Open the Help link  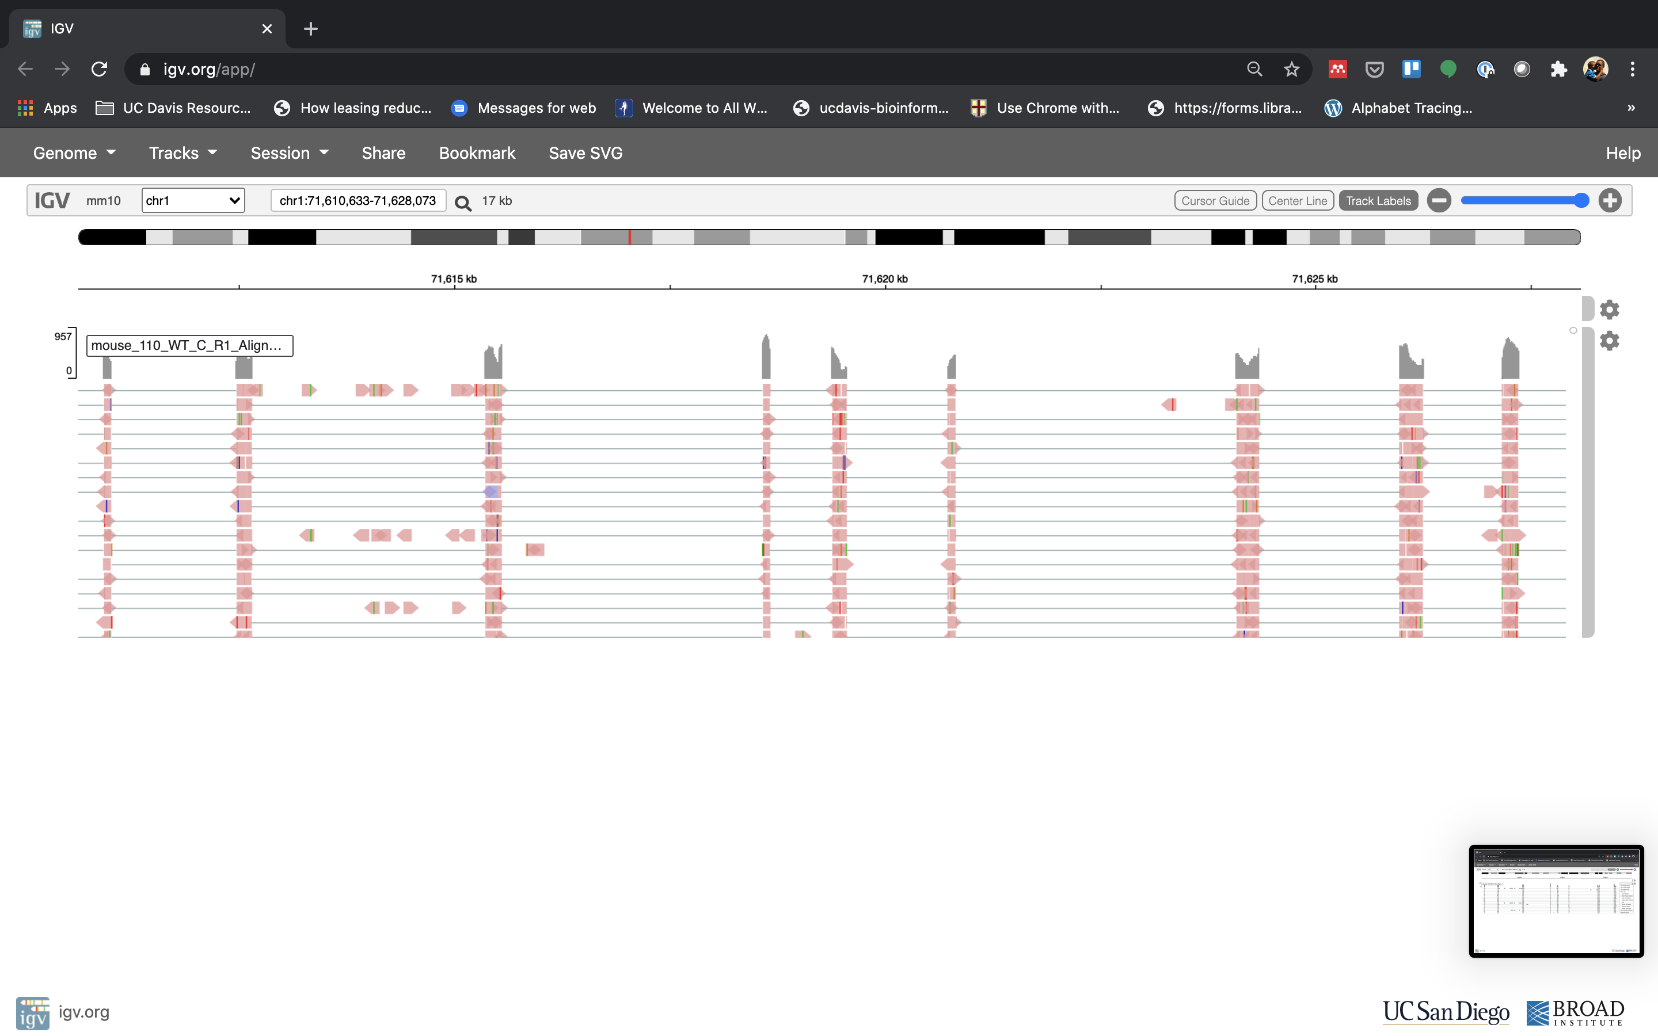[x=1622, y=153]
